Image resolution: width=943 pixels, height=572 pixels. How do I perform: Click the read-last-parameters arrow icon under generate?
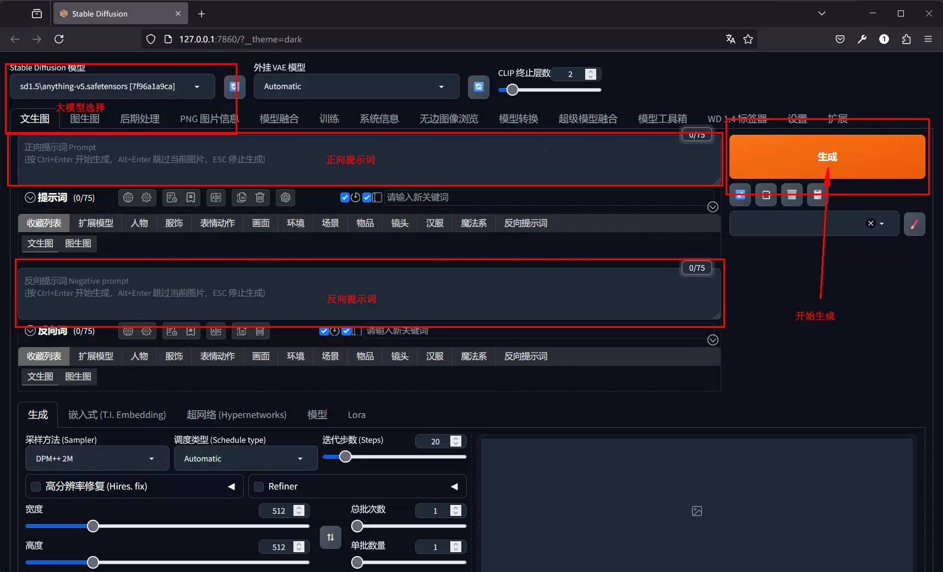740,195
